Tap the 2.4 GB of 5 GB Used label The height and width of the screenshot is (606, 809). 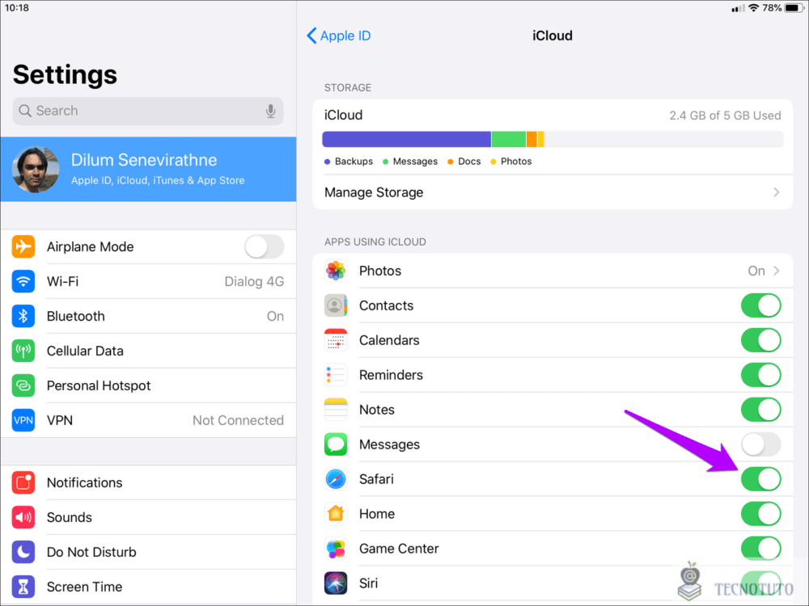(725, 116)
